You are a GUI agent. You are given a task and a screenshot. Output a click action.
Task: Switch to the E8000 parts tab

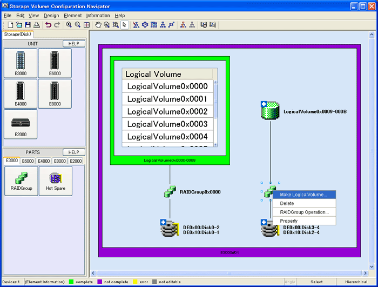point(60,161)
